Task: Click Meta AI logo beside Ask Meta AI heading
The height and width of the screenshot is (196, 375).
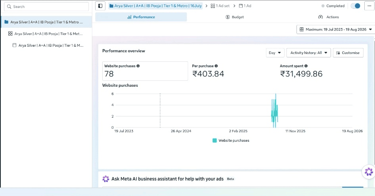Action: (106, 179)
